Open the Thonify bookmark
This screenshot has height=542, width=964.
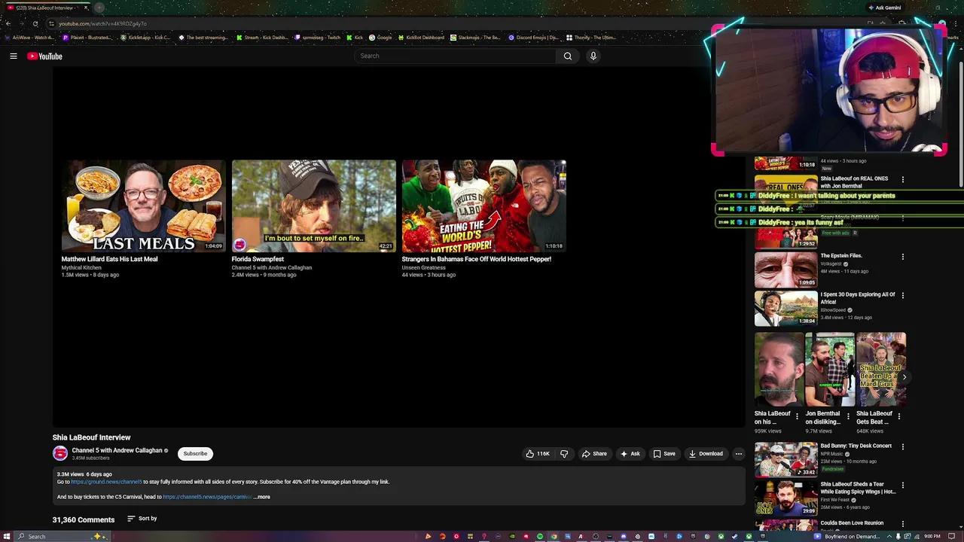[591, 38]
